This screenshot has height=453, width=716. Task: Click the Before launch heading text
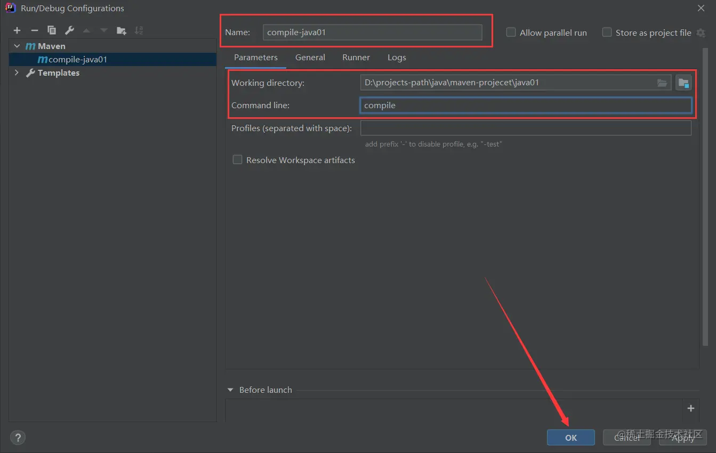(266, 390)
